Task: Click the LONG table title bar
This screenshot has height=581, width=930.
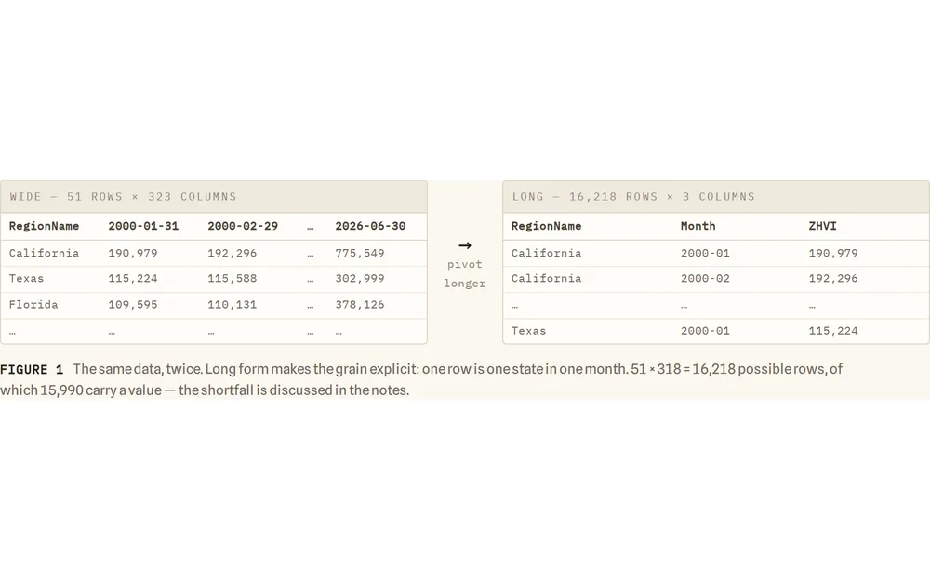Action: pos(716,197)
